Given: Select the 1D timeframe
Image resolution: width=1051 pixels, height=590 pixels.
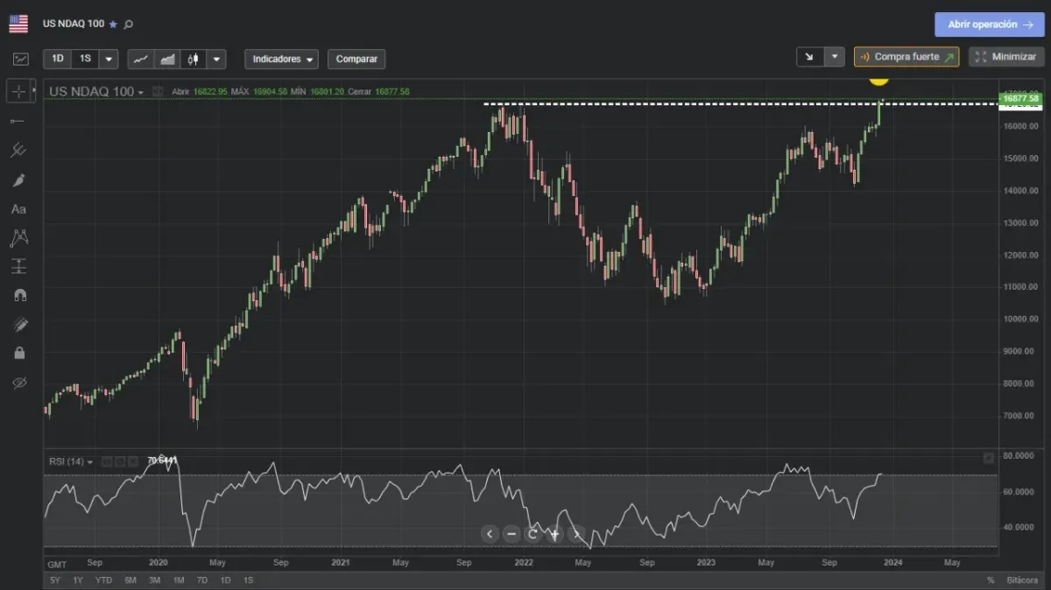Looking at the screenshot, I should (x=58, y=59).
